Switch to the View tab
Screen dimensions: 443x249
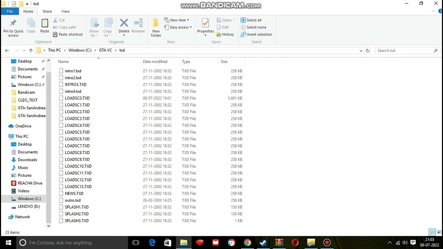tap(65, 11)
